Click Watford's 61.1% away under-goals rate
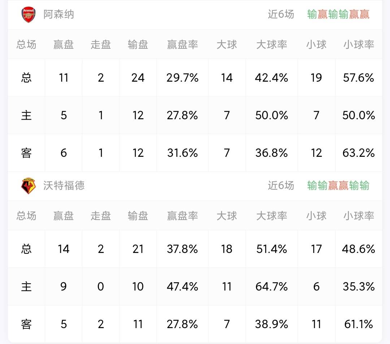 [x=359, y=324]
